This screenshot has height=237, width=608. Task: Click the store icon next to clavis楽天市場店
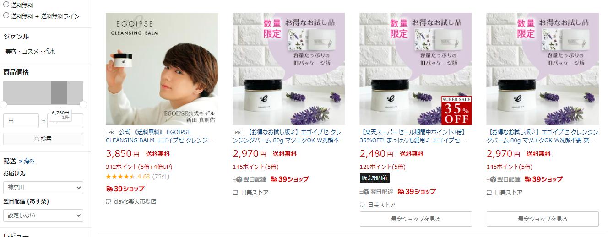(109, 202)
